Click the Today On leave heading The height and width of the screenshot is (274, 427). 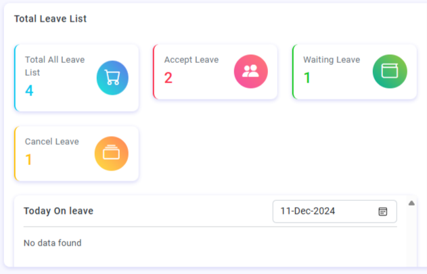pyautogui.click(x=58, y=211)
